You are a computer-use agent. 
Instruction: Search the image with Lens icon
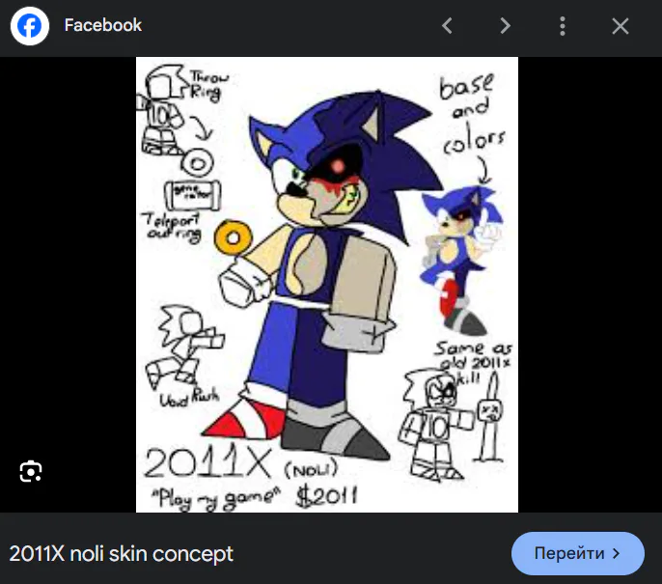tap(31, 471)
